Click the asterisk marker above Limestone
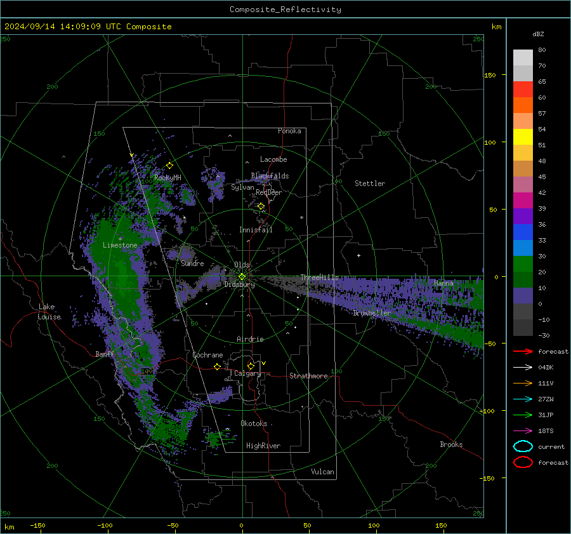 (120, 239)
